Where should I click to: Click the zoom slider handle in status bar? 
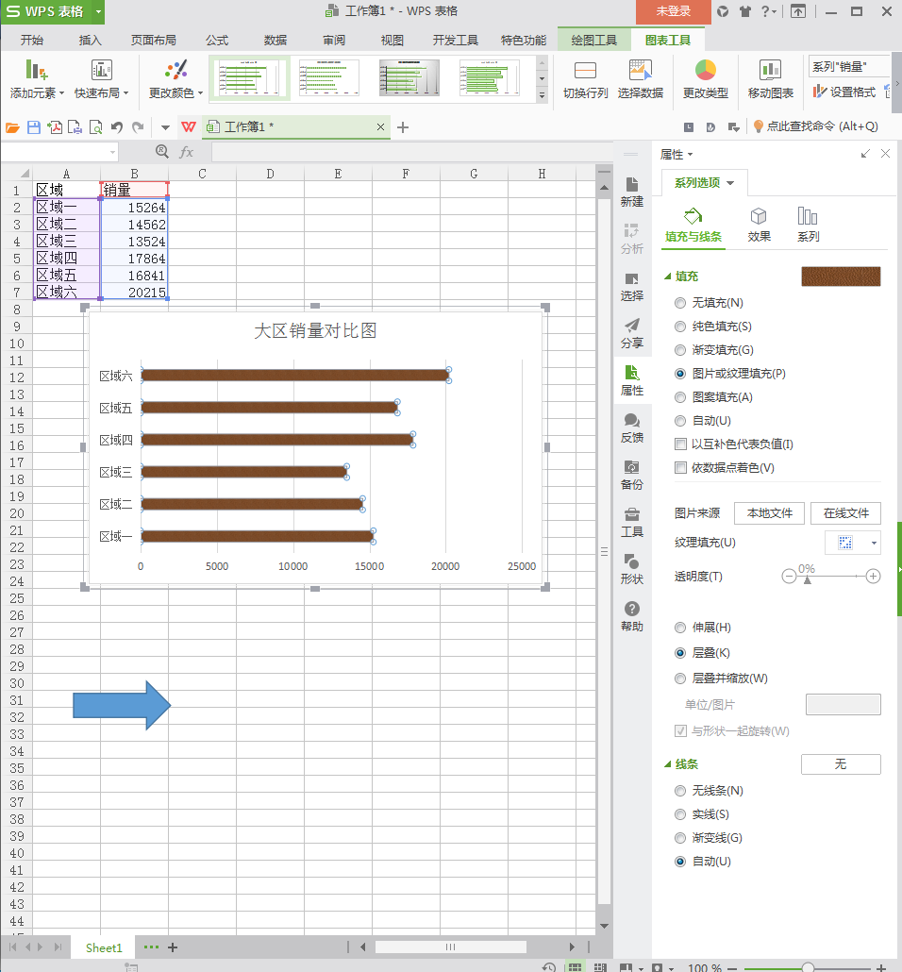[x=808, y=967]
